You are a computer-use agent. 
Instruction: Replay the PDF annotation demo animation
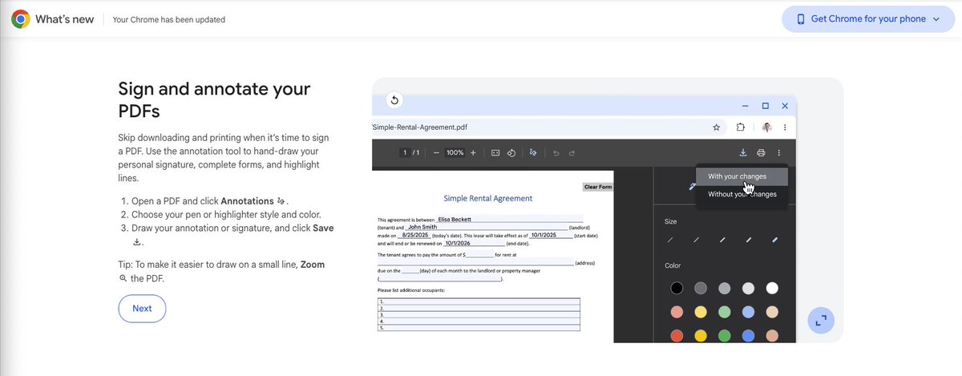coord(394,100)
